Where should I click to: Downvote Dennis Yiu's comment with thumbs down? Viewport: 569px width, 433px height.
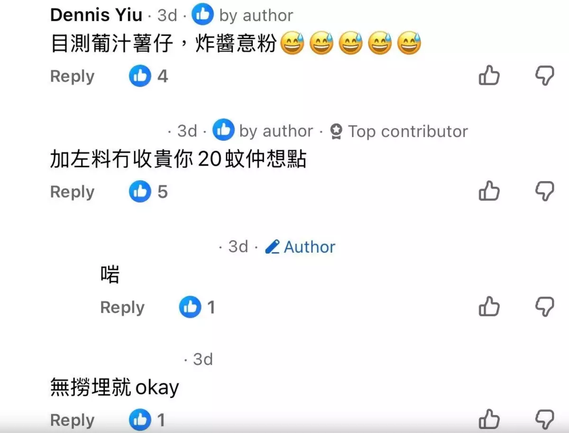pyautogui.click(x=544, y=76)
